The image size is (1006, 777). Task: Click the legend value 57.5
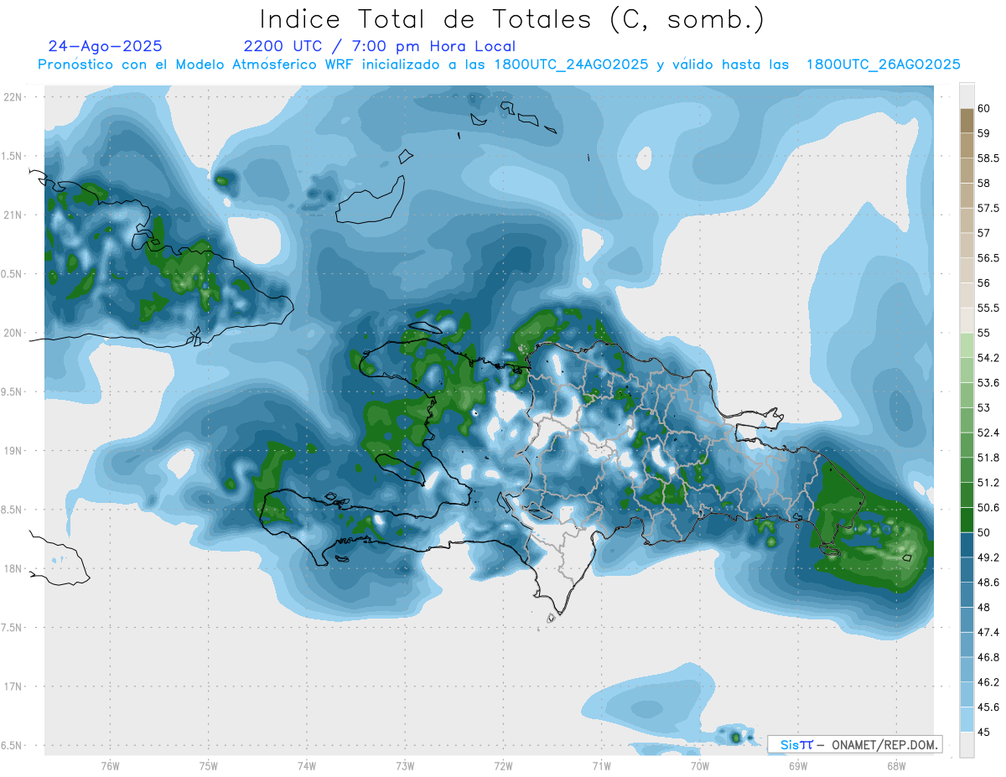pyautogui.click(x=989, y=208)
